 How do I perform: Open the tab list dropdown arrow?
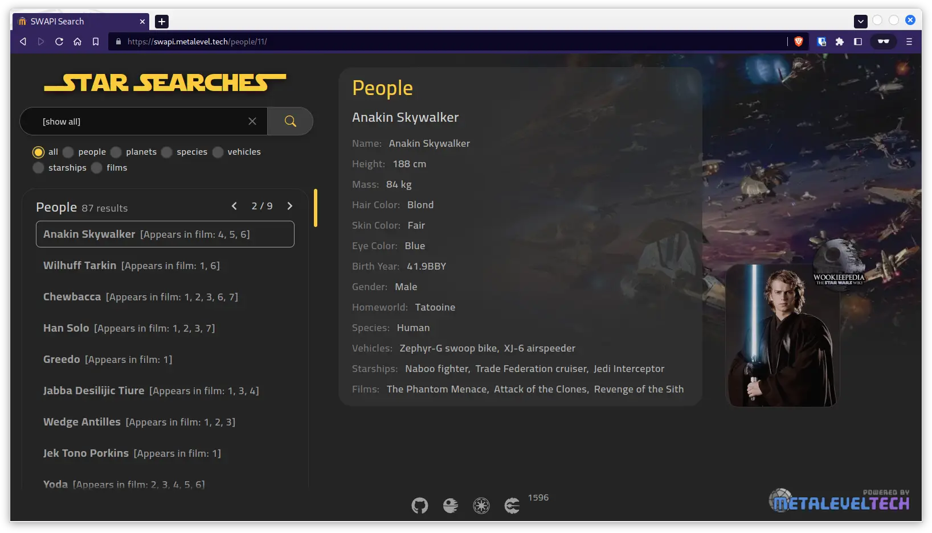[x=861, y=22]
